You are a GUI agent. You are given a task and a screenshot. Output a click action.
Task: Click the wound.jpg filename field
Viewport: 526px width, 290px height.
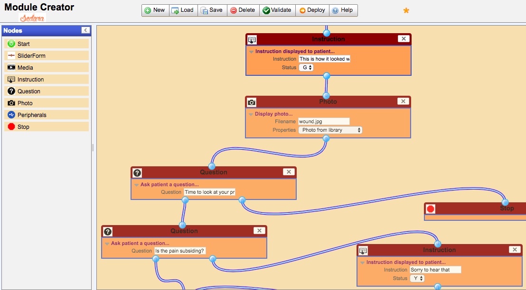[324, 122]
